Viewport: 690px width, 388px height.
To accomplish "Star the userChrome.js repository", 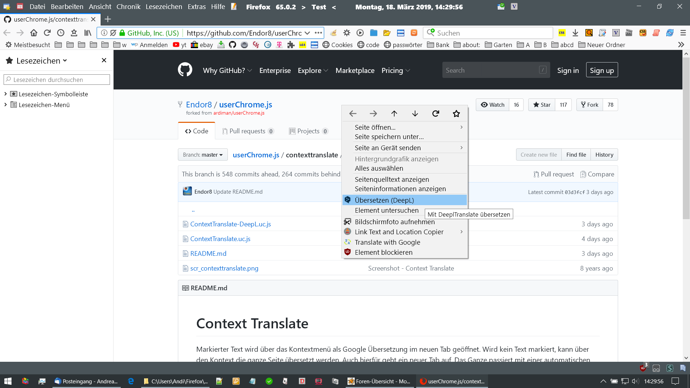I will [x=542, y=105].
